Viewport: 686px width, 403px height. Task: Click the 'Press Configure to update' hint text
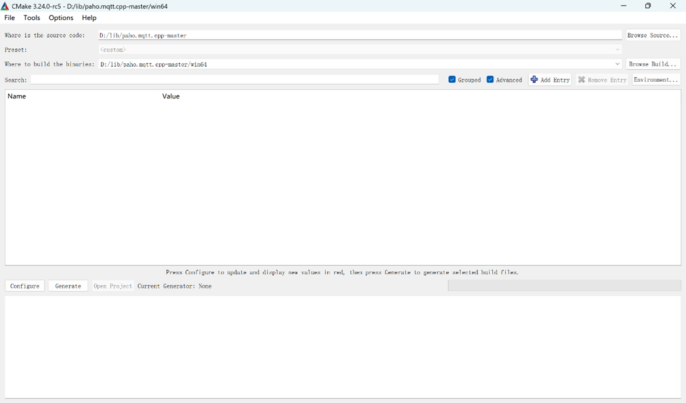pyautogui.click(x=342, y=272)
